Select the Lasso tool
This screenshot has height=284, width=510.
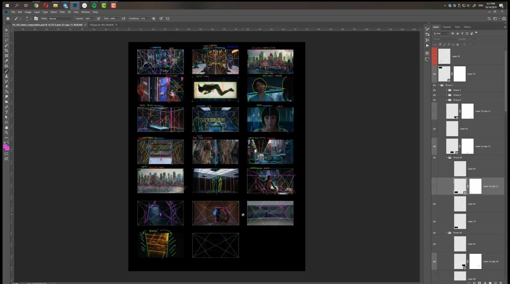click(6, 40)
